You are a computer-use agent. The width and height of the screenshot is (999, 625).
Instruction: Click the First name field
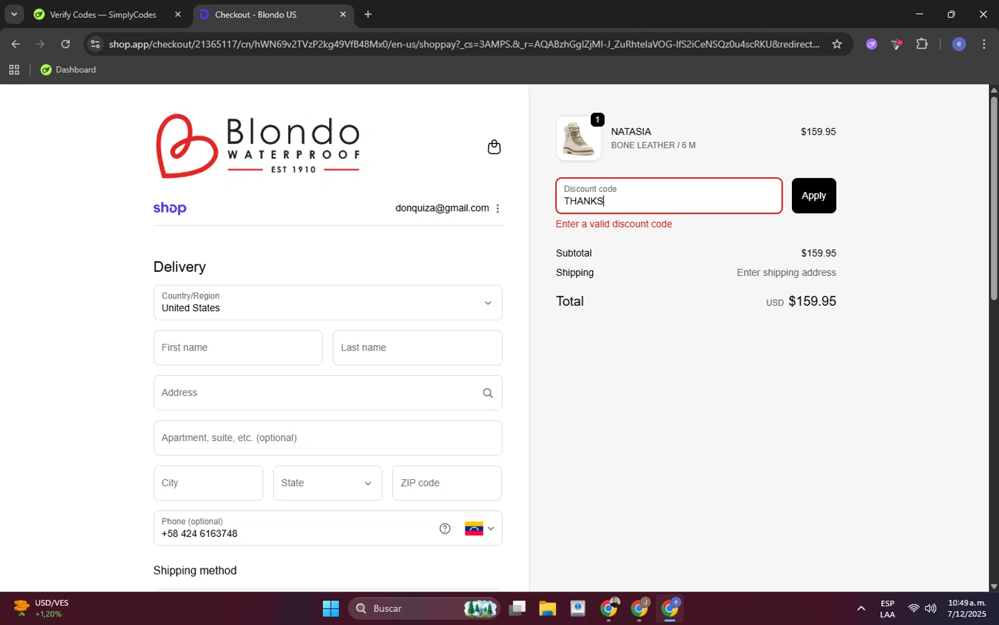tap(238, 348)
